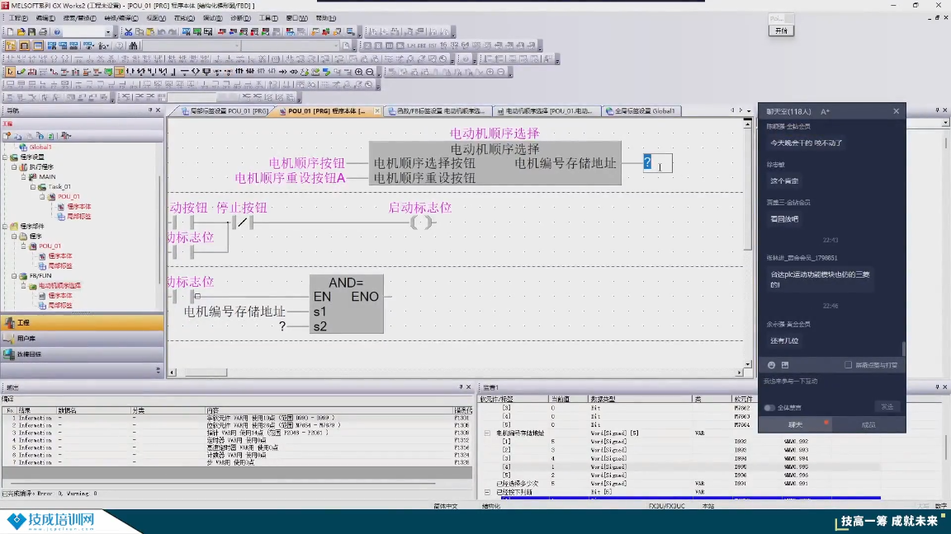
Task: Open the 用户库 navigation pane
Action: point(82,339)
